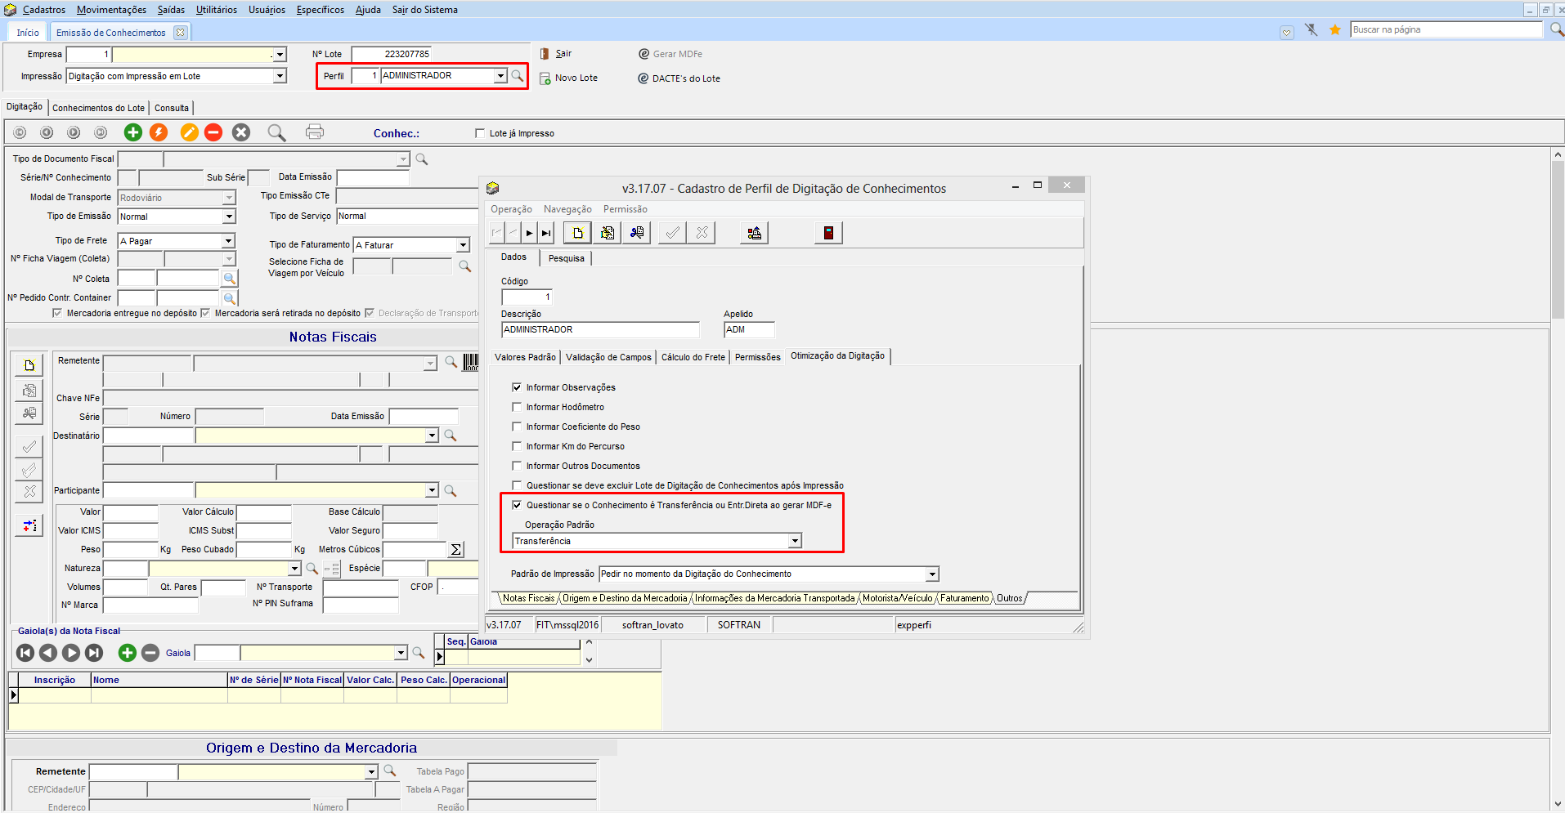
Task: Open the Navegação menu in the Perfil dialog
Action: [567, 209]
